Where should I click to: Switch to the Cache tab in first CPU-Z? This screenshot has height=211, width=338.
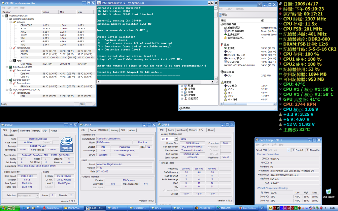(x=14, y=131)
